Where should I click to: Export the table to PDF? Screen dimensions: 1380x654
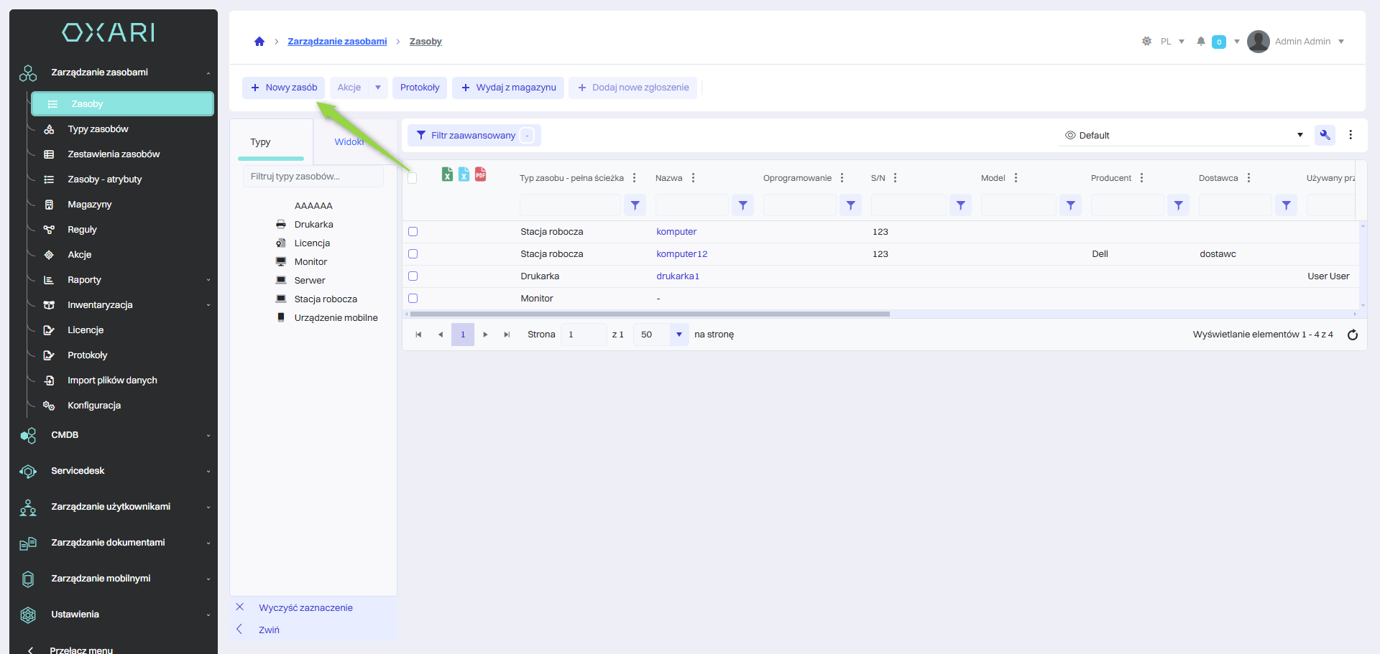(480, 174)
